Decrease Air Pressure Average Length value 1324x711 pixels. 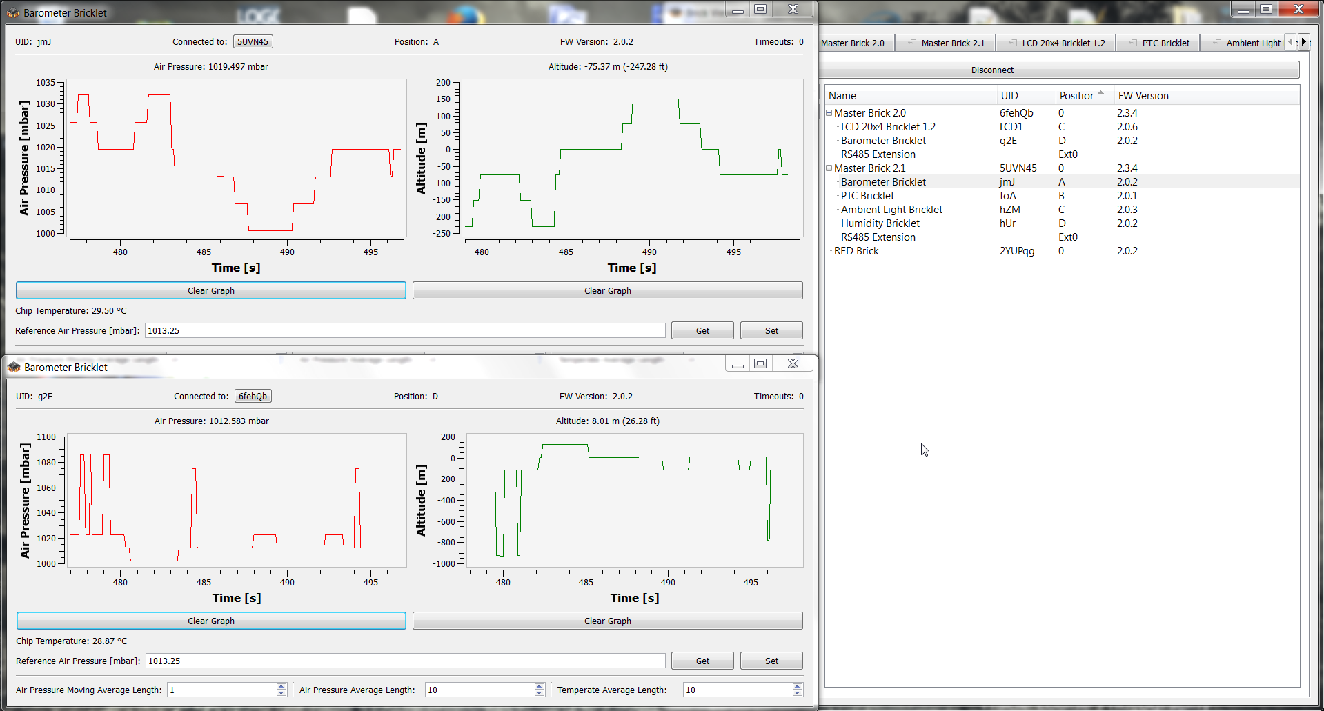(540, 693)
